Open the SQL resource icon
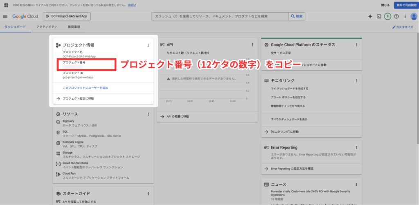Viewport: 419px width, 205px height. click(58, 132)
